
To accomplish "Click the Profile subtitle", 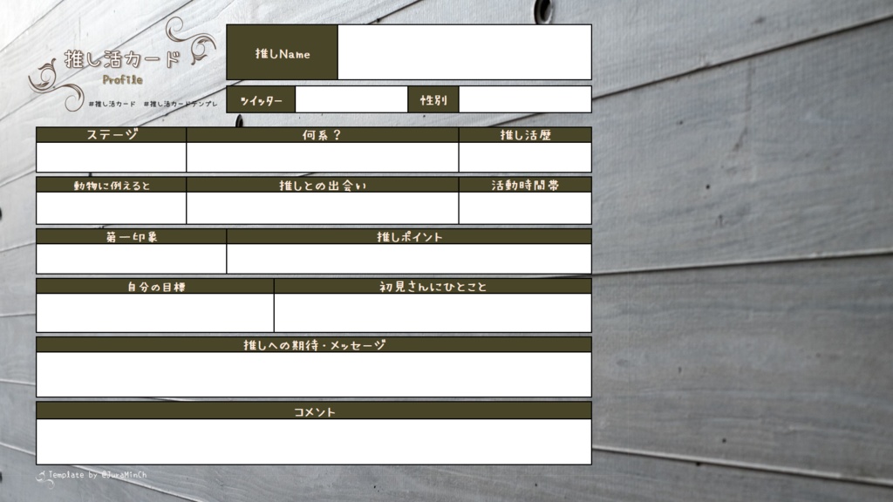I will point(122,79).
